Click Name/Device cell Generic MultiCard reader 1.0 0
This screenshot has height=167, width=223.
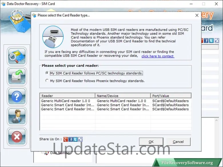tap(122, 101)
